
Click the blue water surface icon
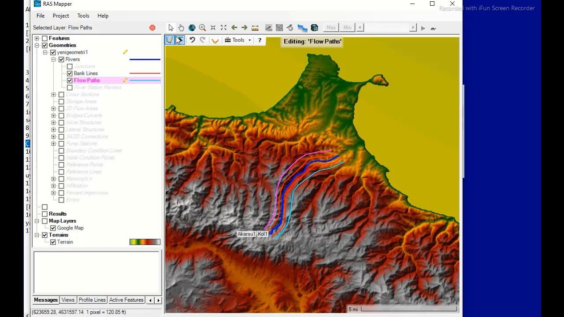coord(302,28)
